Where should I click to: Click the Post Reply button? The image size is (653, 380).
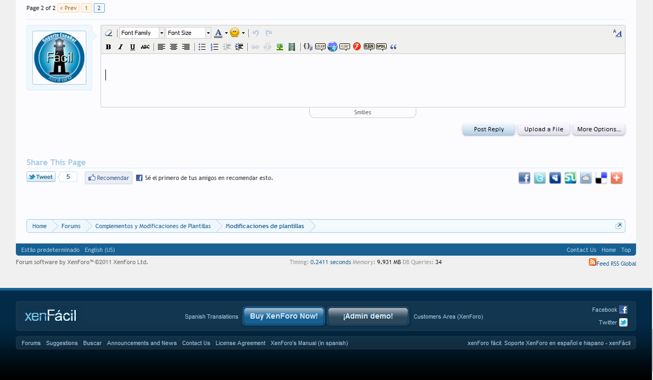coord(488,129)
